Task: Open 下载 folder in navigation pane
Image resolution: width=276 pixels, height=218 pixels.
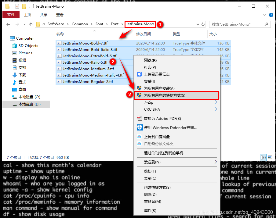Action: click(x=19, y=75)
